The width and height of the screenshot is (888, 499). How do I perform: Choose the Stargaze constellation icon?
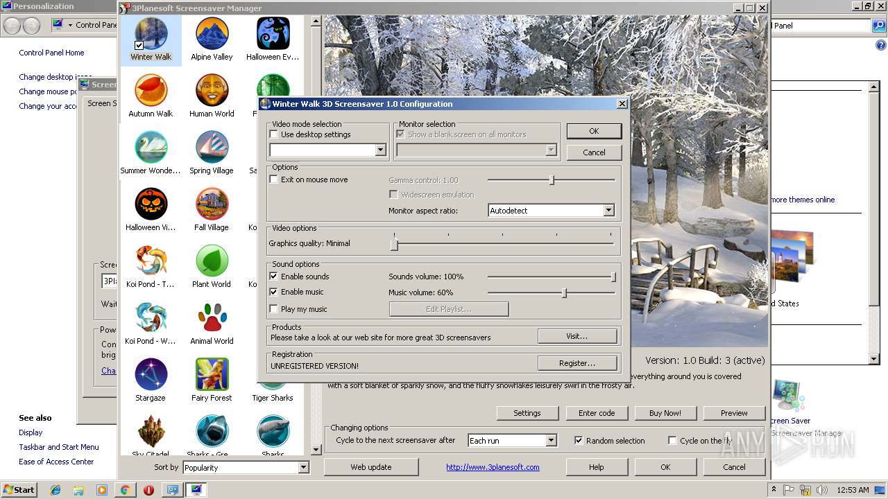(x=151, y=375)
